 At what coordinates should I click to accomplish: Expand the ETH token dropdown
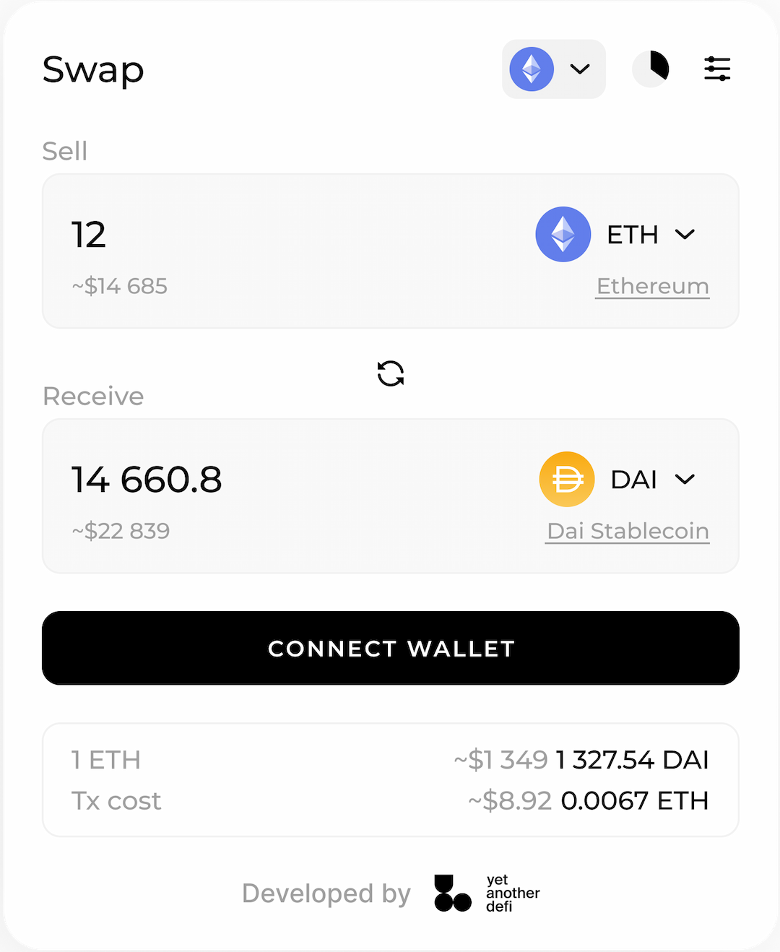point(685,235)
